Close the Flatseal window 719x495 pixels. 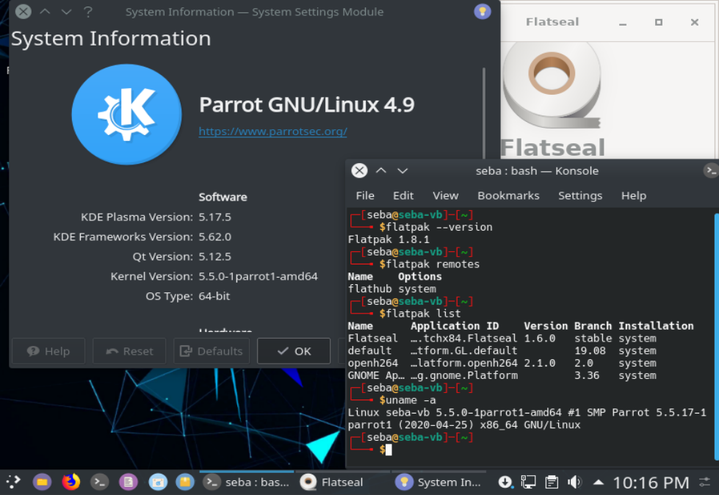pyautogui.click(x=695, y=23)
